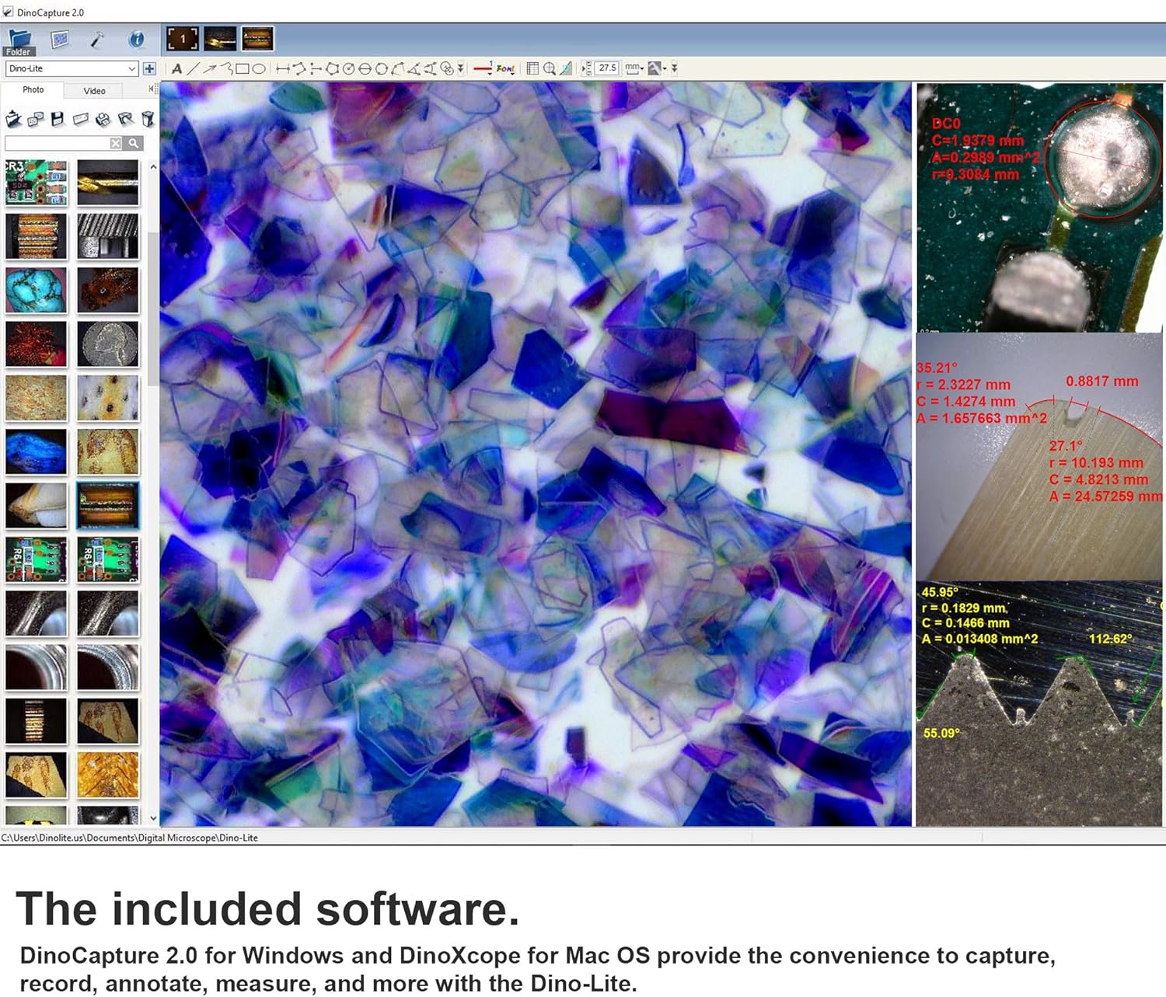Pick the line color swatch
Image resolution: width=1166 pixels, height=997 pixels.
tap(483, 68)
